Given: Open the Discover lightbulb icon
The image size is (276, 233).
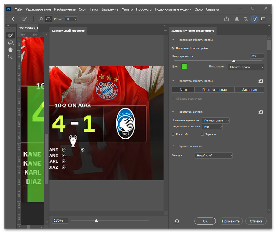Looking at the screenshot, I should point(255,19).
